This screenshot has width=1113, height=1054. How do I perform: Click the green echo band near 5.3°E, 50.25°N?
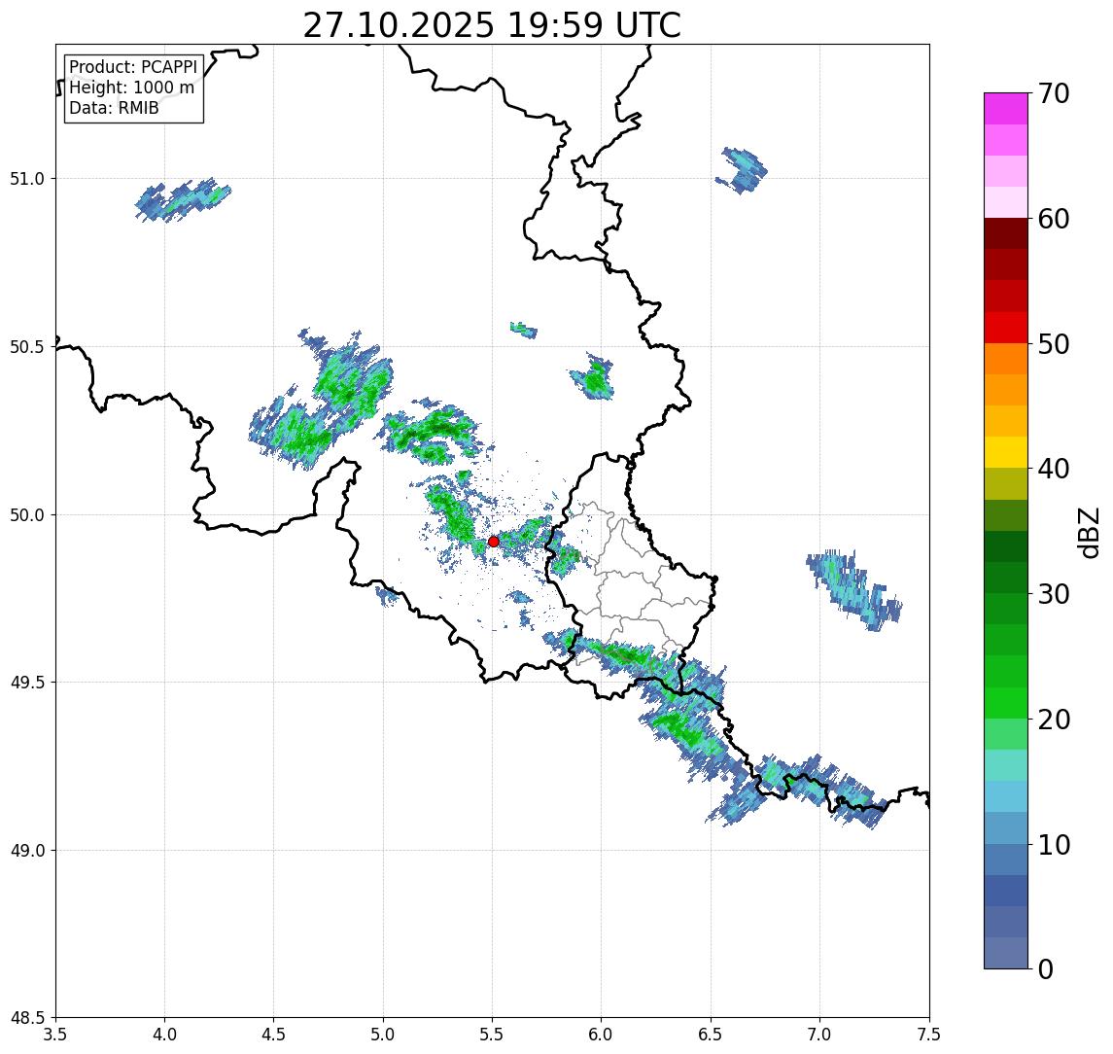[430, 432]
